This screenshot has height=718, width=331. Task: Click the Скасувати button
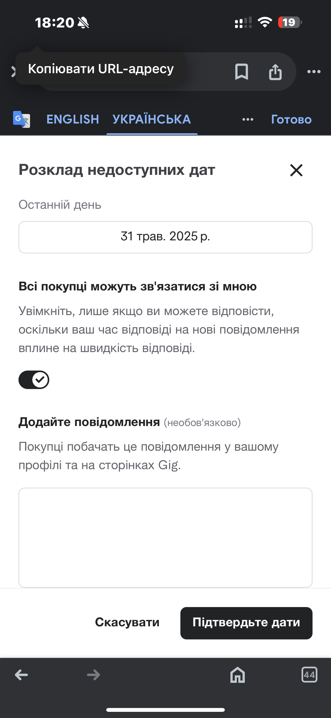[127, 622]
